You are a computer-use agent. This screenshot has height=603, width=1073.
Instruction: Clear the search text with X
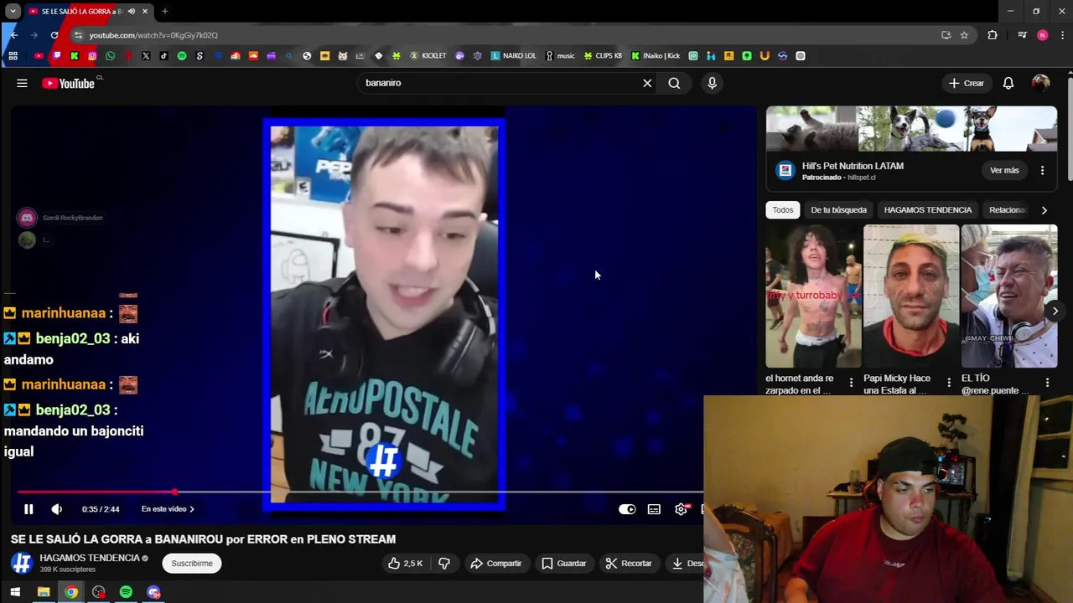coord(647,83)
